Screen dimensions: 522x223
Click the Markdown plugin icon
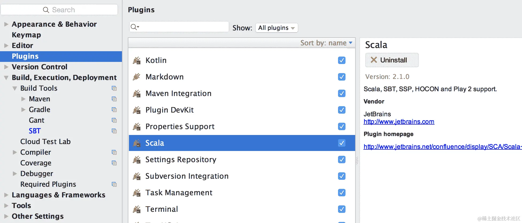(x=137, y=77)
